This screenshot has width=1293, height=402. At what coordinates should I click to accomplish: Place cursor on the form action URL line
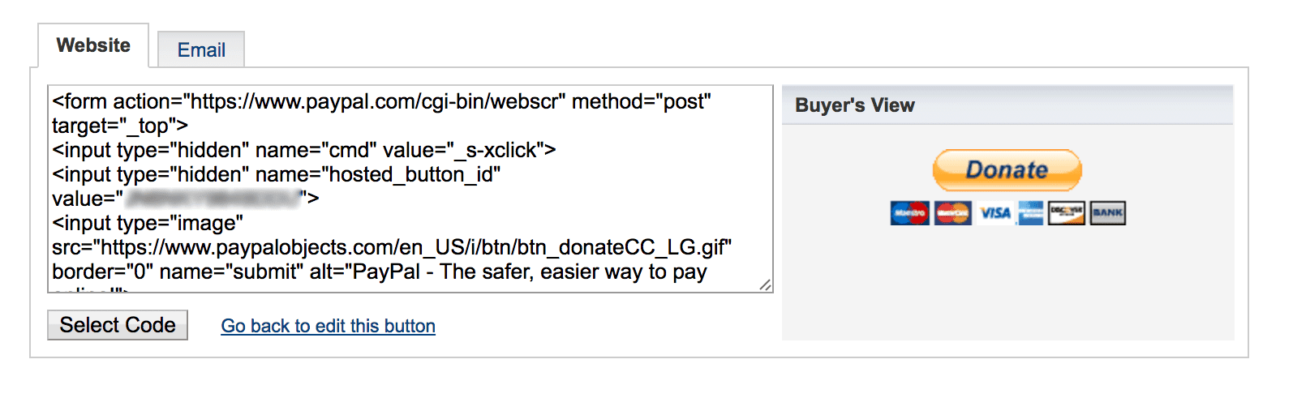click(x=381, y=102)
